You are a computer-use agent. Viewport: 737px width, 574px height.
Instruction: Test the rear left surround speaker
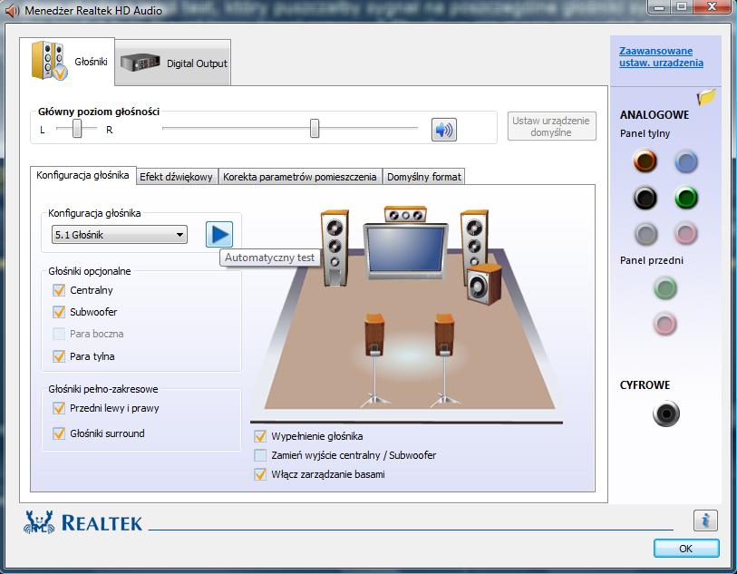374,335
